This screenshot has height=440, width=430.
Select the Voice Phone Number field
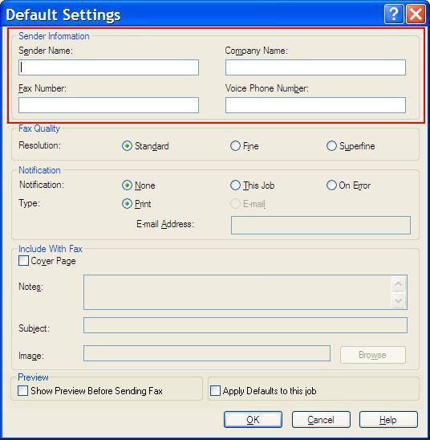coord(315,105)
